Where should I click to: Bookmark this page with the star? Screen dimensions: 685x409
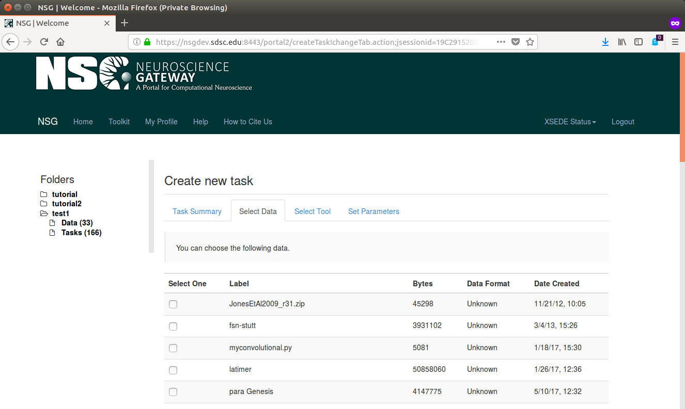point(530,42)
